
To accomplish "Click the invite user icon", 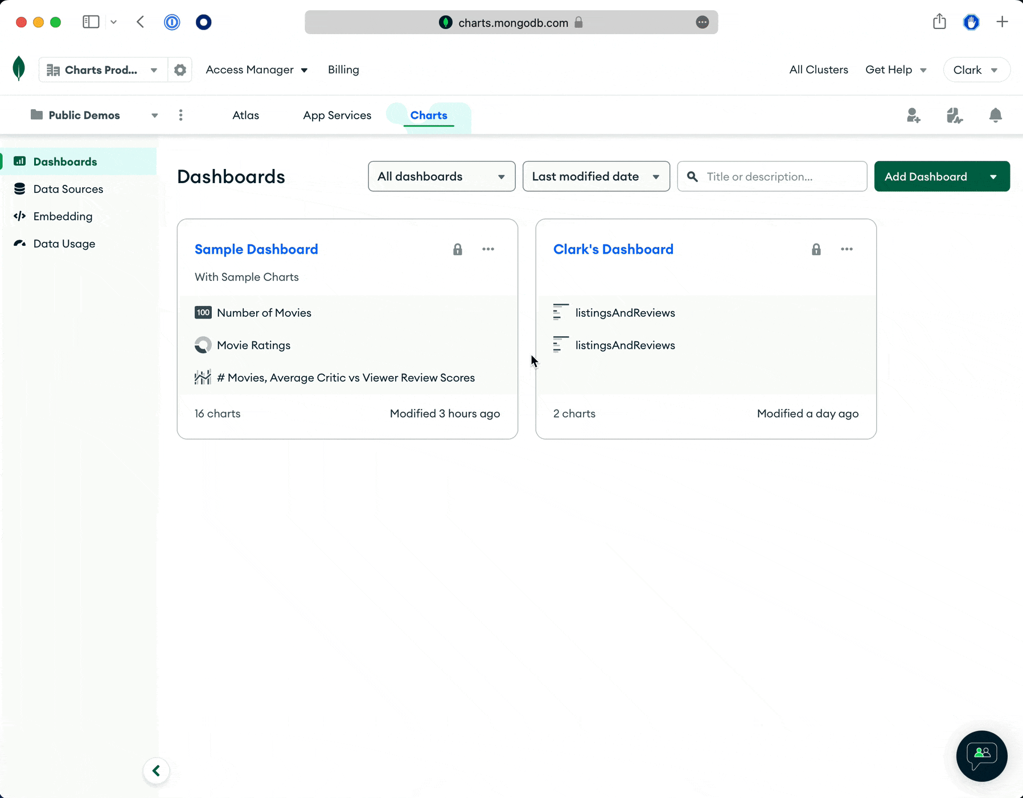I will [914, 115].
